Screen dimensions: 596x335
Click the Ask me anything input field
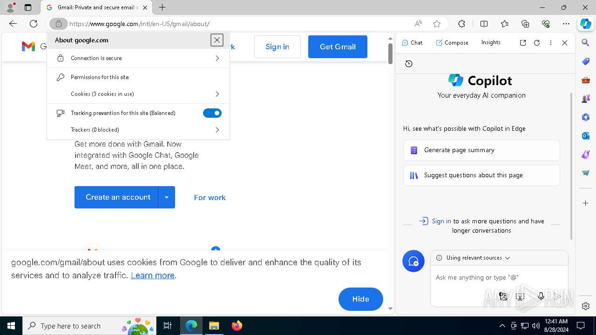pos(498,277)
